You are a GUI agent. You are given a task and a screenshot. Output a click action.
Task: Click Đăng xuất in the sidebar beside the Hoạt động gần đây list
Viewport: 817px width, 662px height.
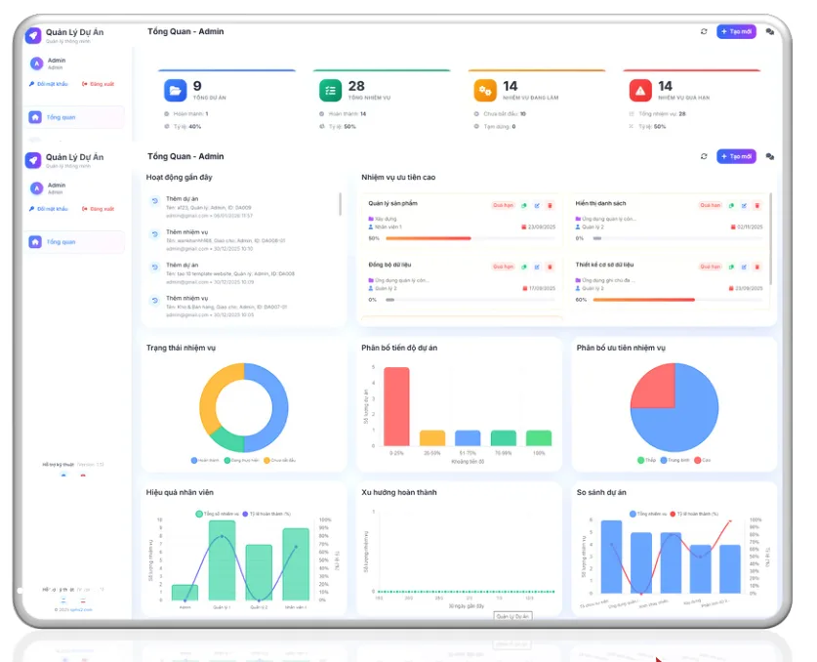click(98, 209)
